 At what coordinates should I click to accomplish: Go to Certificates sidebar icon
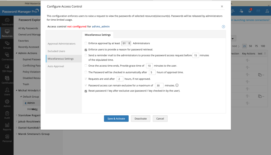[x=7, y=80]
